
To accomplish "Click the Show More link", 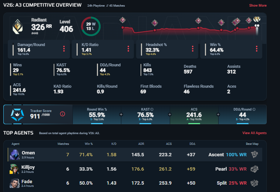I will [258, 6].
